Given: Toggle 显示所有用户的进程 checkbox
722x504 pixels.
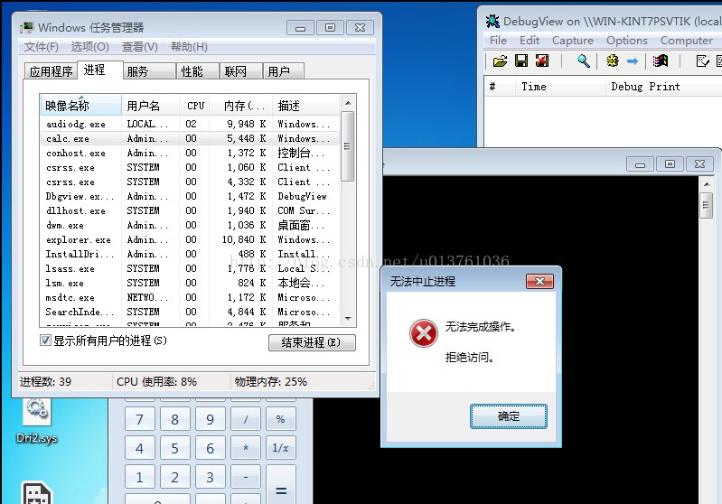Looking at the screenshot, I should (45, 341).
